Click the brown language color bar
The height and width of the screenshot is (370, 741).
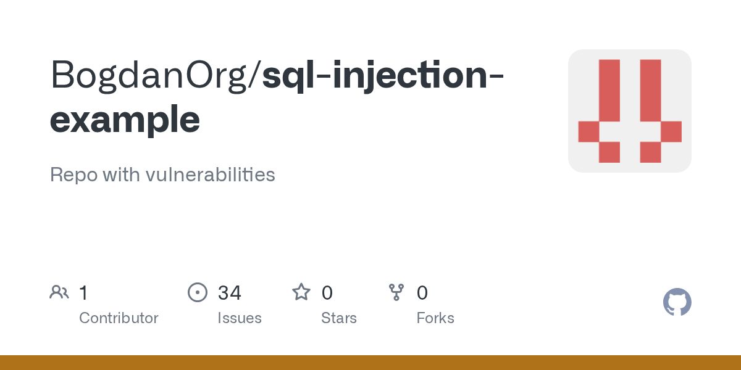click(x=371, y=363)
